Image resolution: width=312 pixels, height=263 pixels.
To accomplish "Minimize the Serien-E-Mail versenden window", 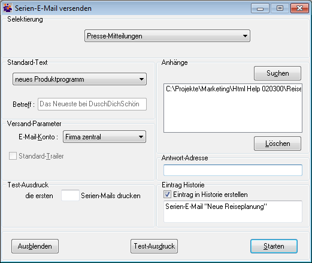I will click(x=260, y=8).
